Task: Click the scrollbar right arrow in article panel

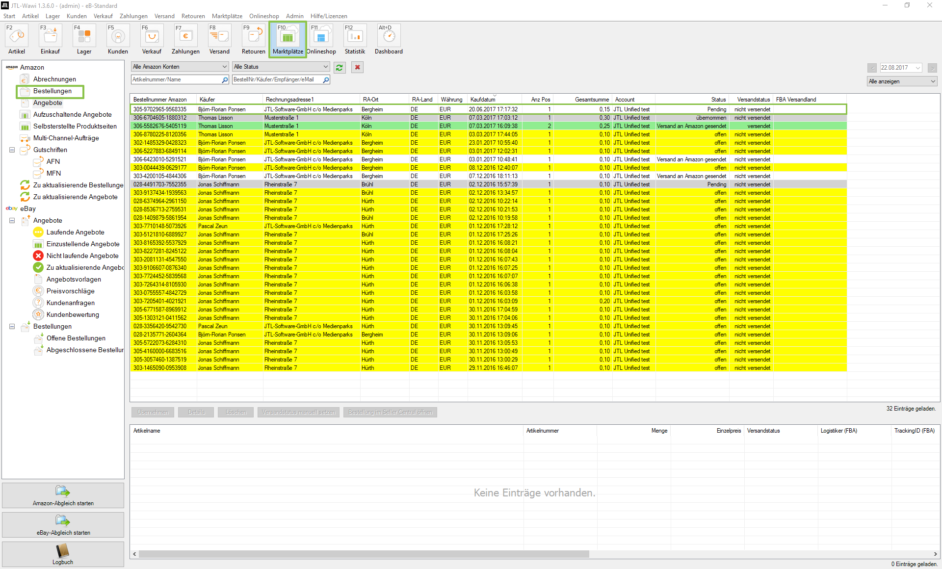Action: [935, 554]
